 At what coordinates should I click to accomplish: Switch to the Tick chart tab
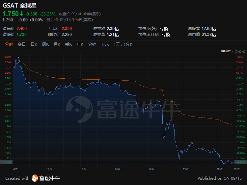105,44
